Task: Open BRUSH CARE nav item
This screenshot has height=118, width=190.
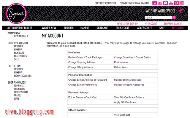Action: coord(122,28)
